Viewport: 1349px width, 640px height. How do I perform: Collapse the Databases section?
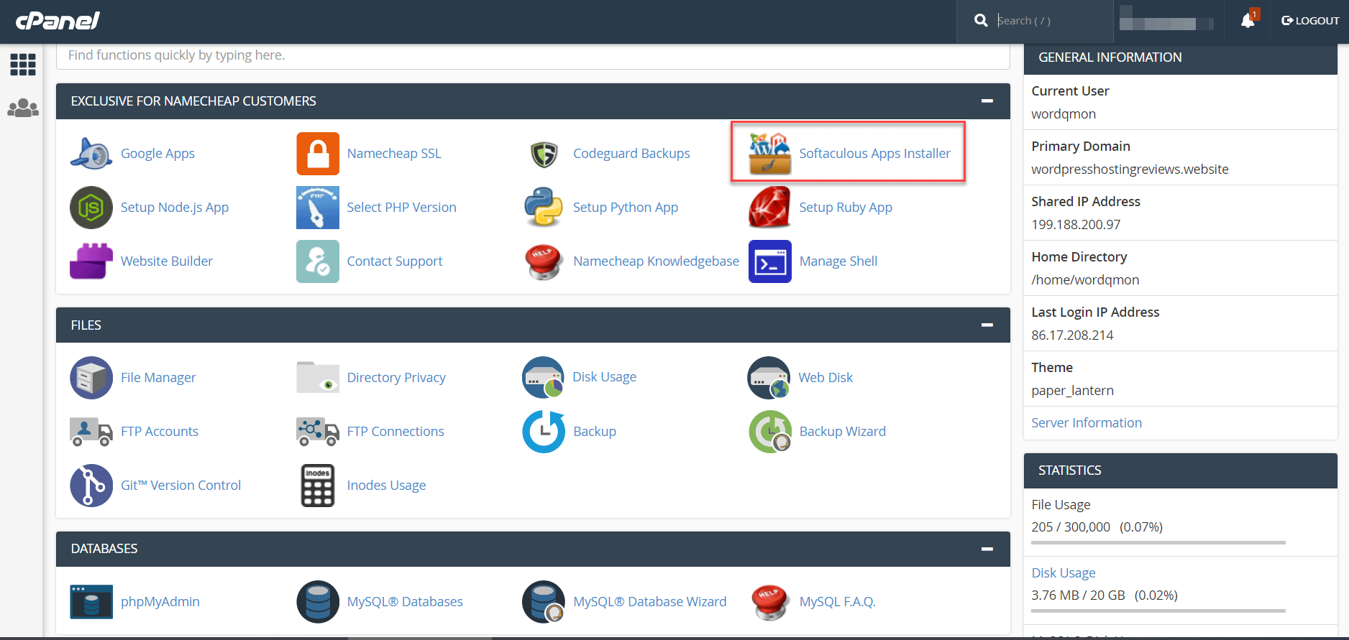pos(987,549)
